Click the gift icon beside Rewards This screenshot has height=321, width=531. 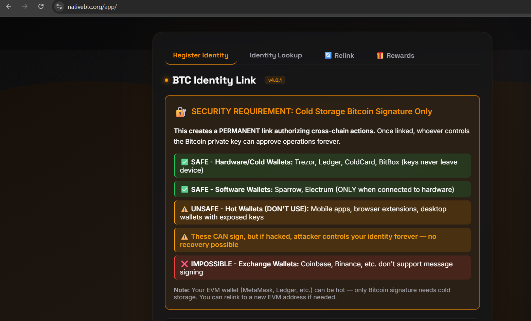(380, 55)
